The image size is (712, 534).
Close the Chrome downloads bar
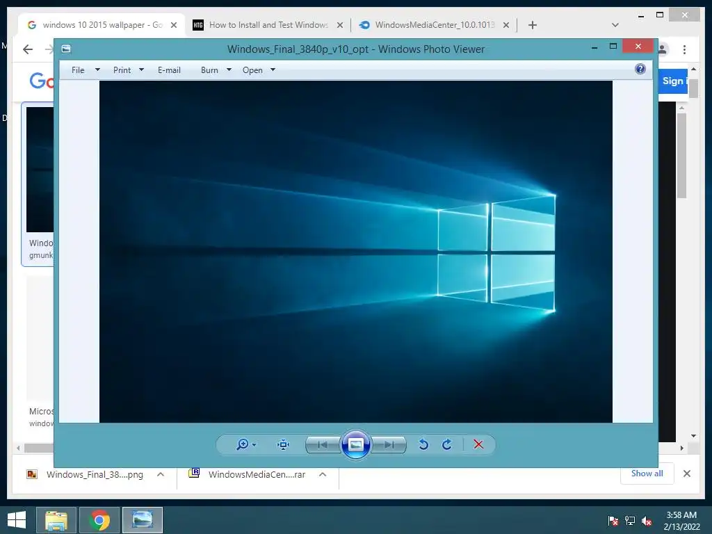point(686,474)
